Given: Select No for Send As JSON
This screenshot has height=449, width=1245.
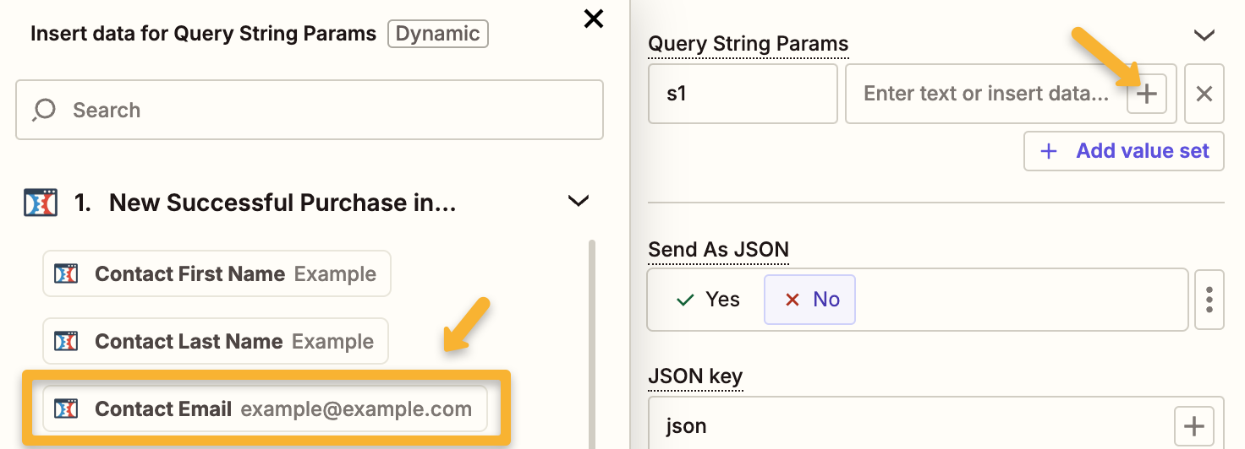Looking at the screenshot, I should pyautogui.click(x=810, y=300).
